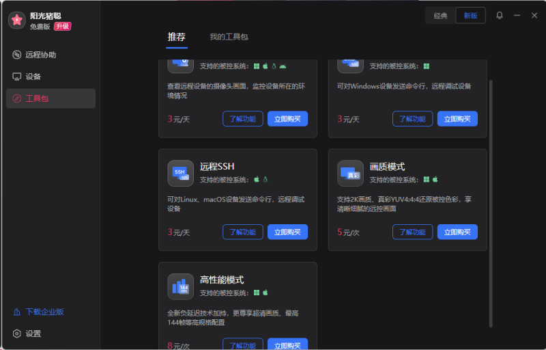Screen dimensions: 546x350
Task: Click the description 查看远程设备的摄像头画面
Action: coord(236,91)
